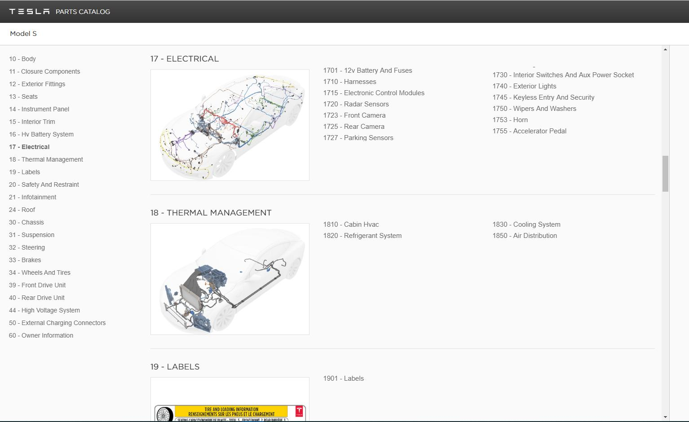Image resolution: width=689 pixels, height=422 pixels.
Task: Open 1755 - Accelerator Pedal
Action: point(530,131)
